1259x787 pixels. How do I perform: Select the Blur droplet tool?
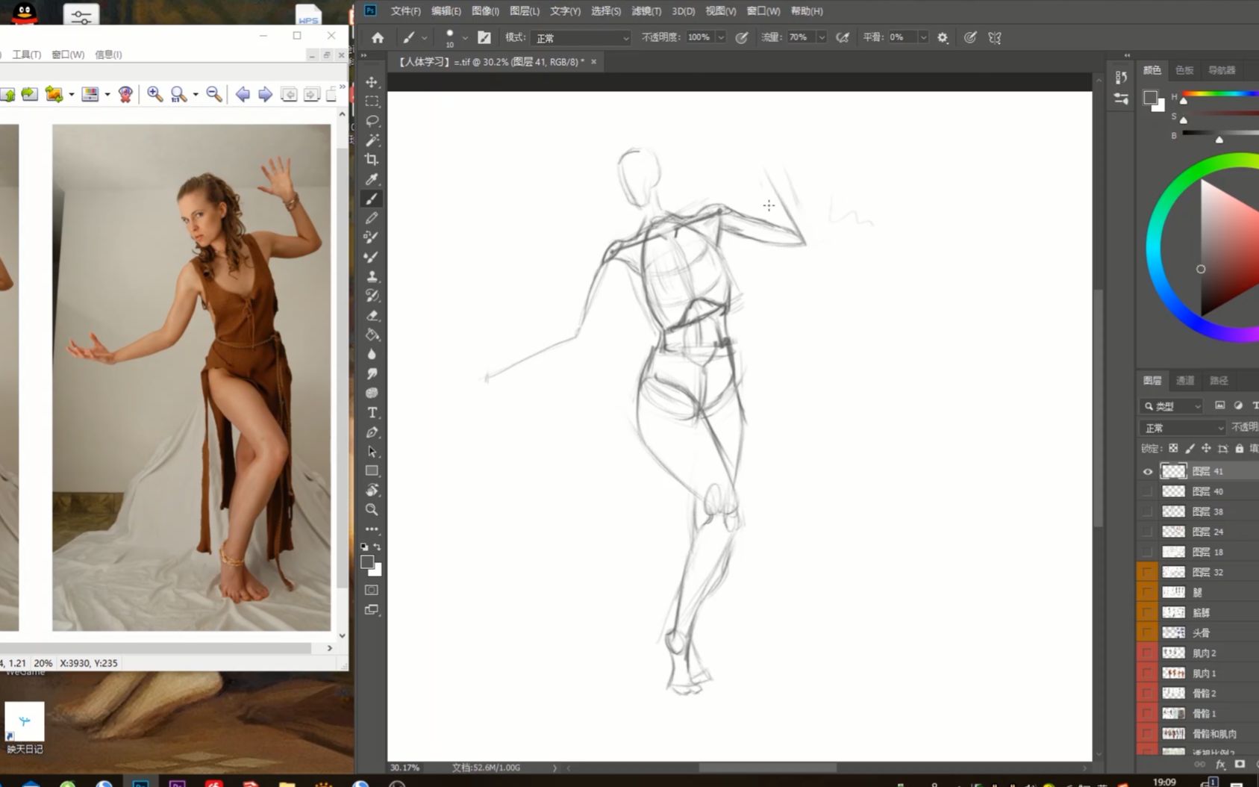click(372, 354)
